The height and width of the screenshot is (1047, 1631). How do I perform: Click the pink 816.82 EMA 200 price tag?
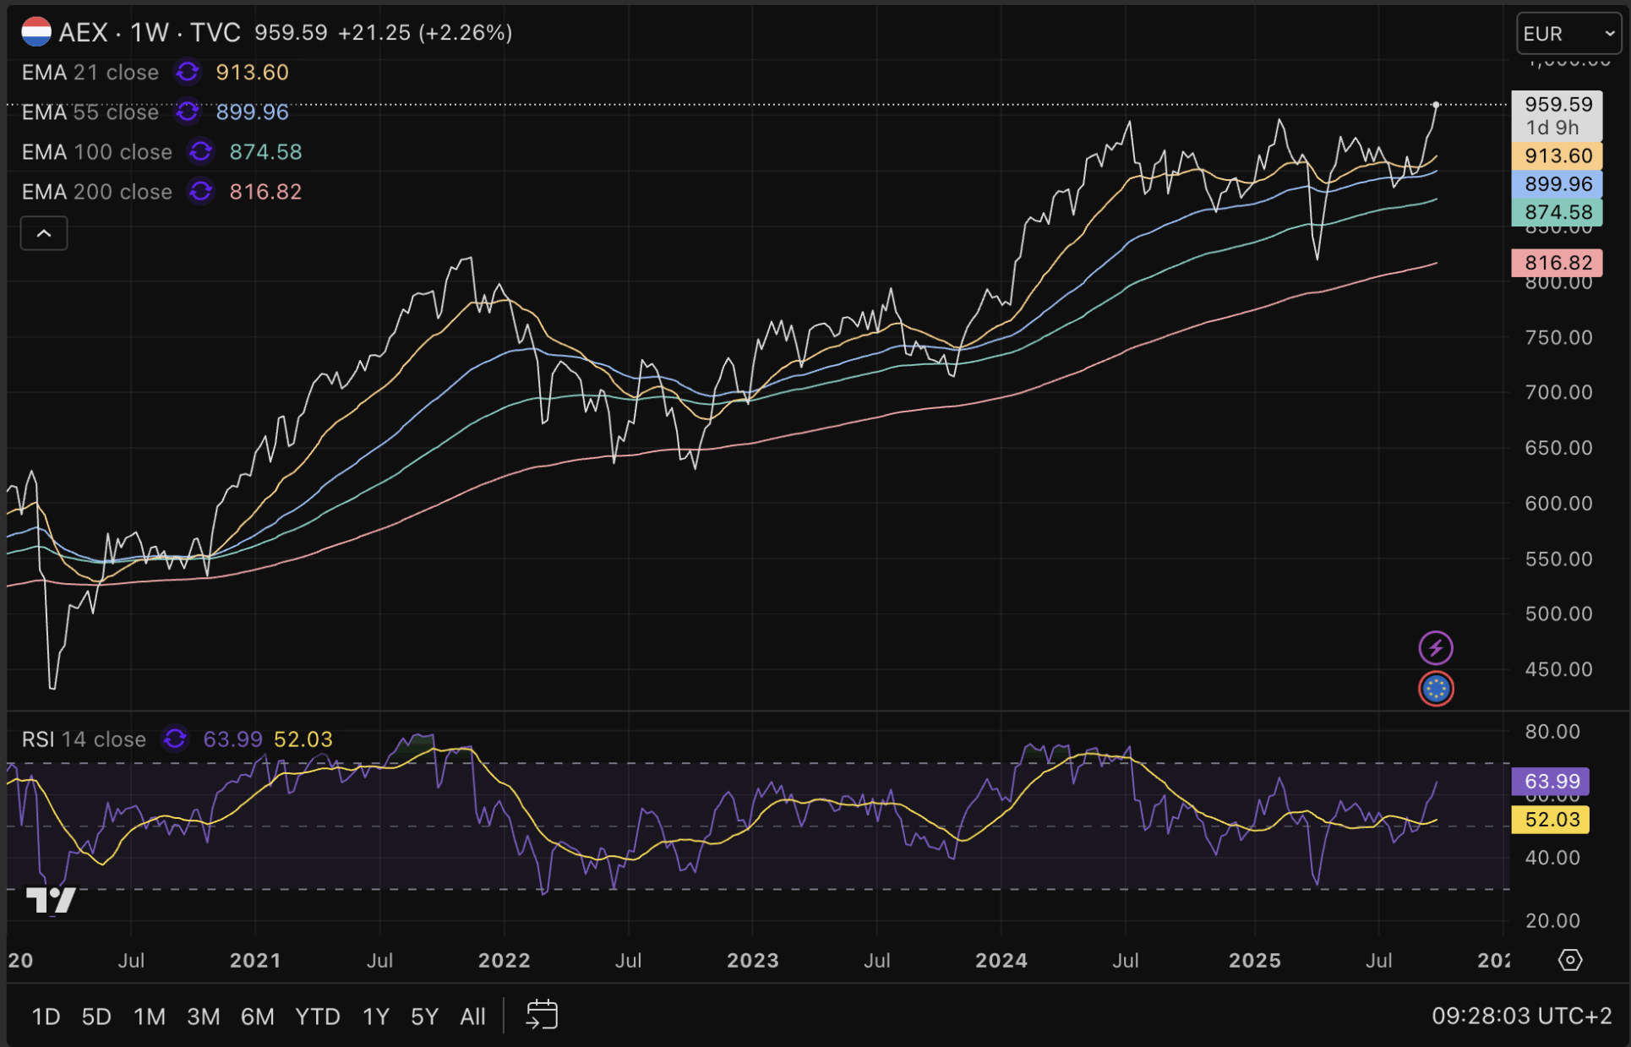1557,263
